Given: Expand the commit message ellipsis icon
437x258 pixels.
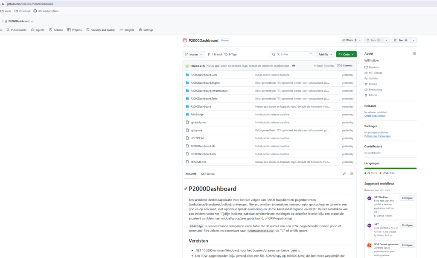Looking at the screenshot, I should [293, 66].
